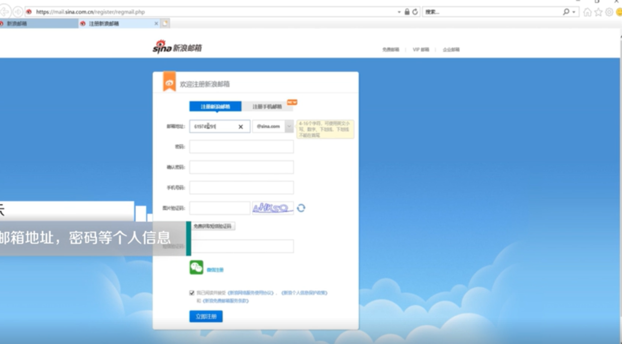This screenshot has height=344, width=622.
Task: Open the 新浪网络服务使用协议 link
Action: (251, 293)
